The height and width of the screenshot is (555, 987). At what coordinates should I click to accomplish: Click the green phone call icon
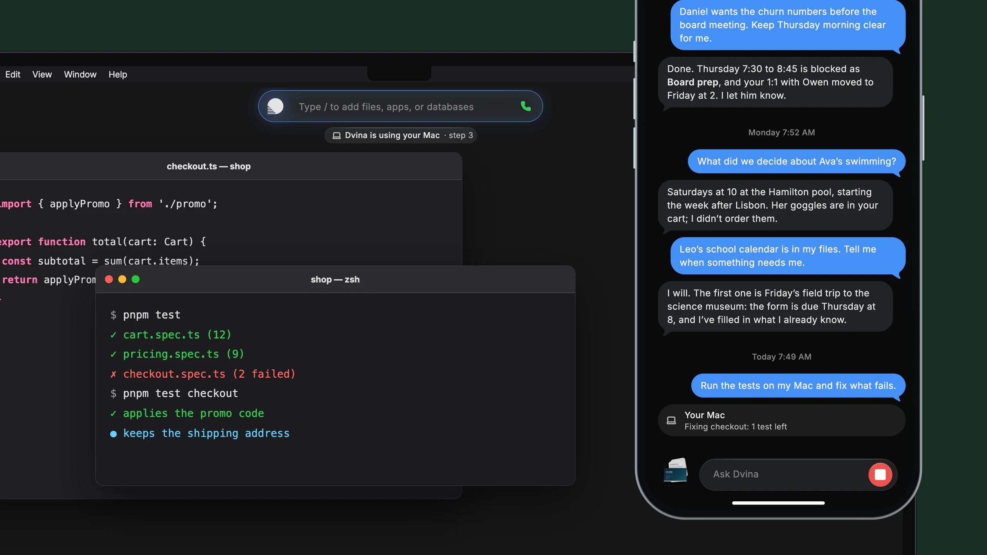[x=526, y=106]
